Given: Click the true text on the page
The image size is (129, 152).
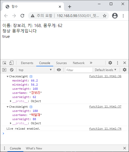Looking at the screenshot, I should pyautogui.click(x=6, y=37).
